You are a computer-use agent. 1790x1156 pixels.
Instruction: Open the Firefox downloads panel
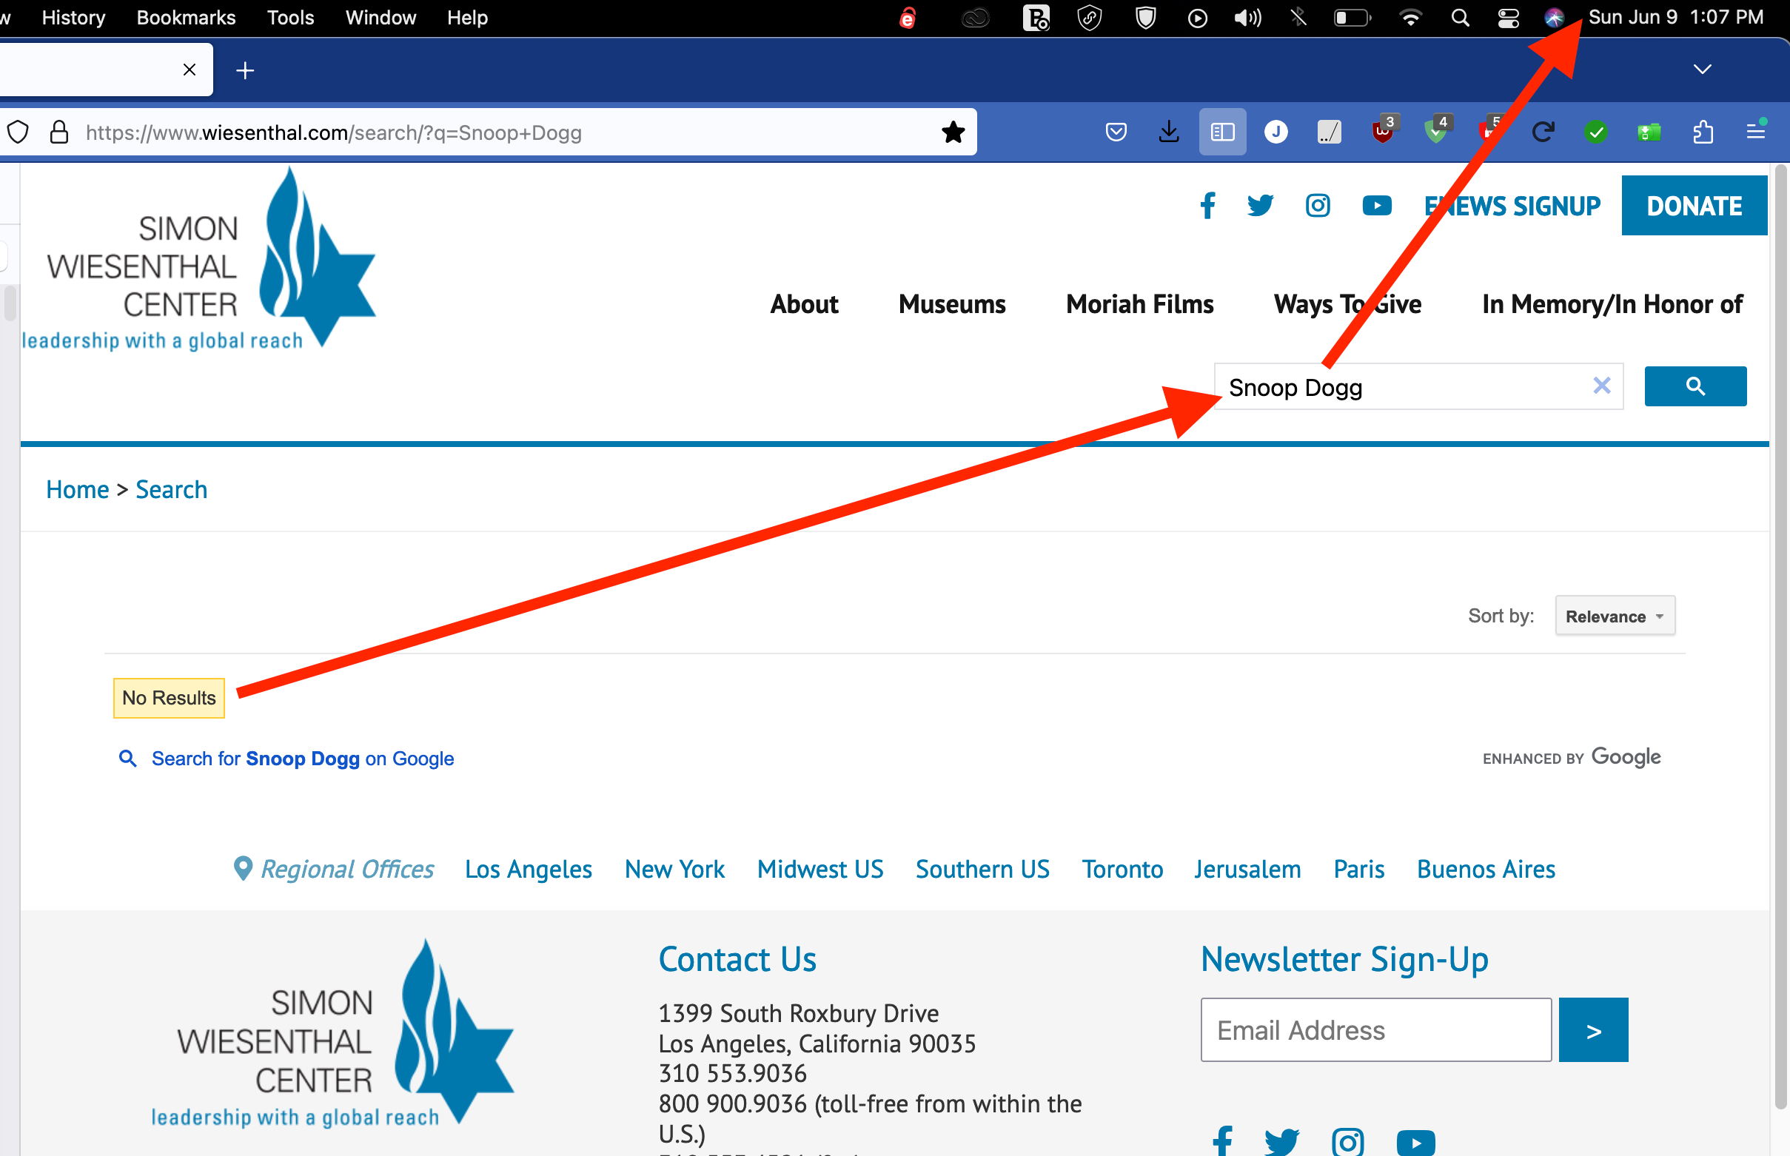[x=1168, y=132]
